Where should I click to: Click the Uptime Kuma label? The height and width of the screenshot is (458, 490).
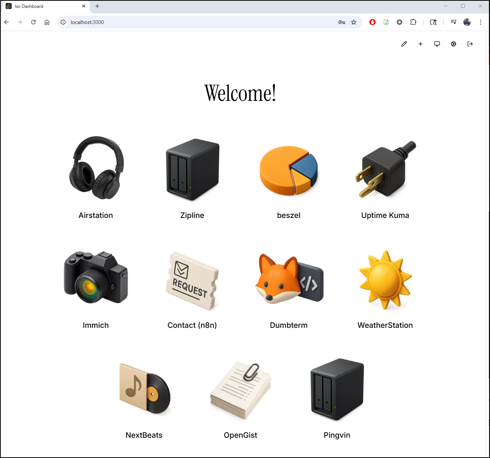385,215
